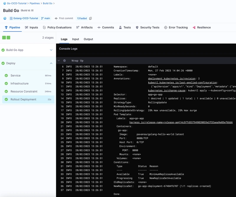Screen dimensions: 236x197
Task: Click the Harness logo icon in the breadcrumb
Action: coord(5,3)
